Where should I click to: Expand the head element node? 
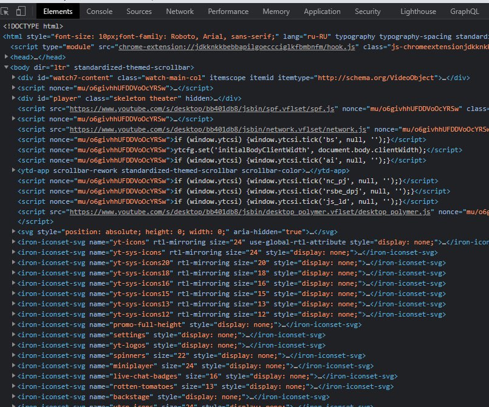6,56
